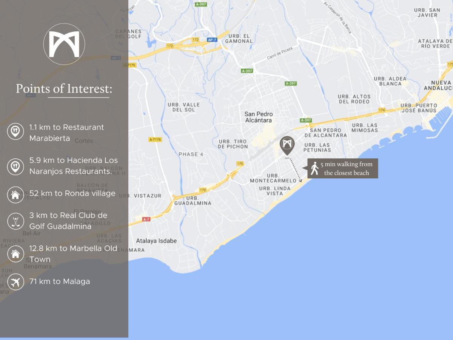Click the URB. San Javier map label

point(427,12)
